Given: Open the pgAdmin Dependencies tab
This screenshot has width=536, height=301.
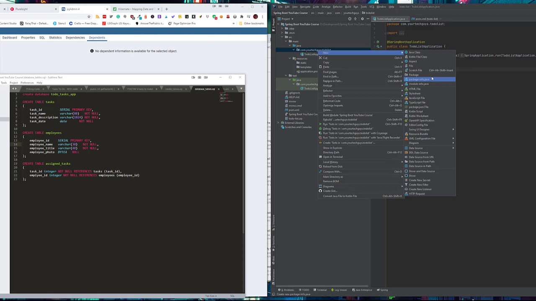Looking at the screenshot, I should click(75, 38).
